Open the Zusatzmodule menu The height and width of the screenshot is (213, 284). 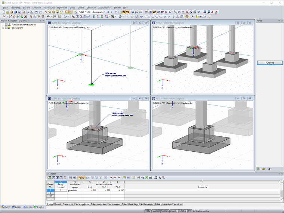coord(104,7)
